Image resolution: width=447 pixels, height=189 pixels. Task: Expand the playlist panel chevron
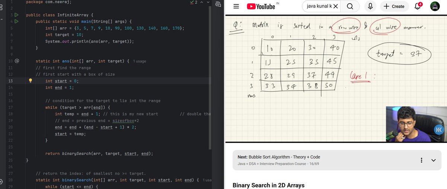(x=434, y=160)
